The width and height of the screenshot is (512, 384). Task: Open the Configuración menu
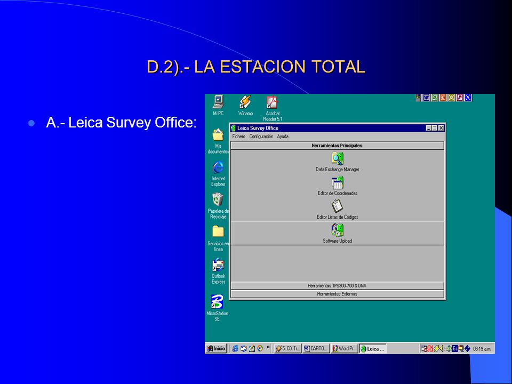coord(261,137)
